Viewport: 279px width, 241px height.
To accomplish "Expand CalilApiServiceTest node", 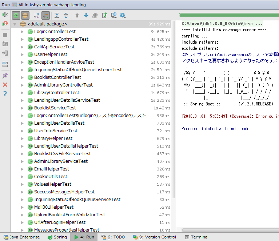I will (22, 47).
